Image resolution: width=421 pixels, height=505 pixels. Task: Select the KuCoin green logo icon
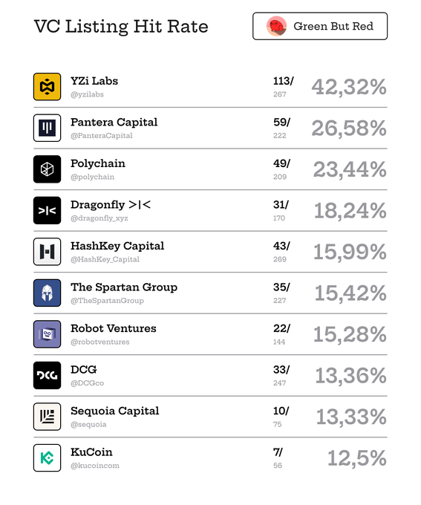pos(47,457)
